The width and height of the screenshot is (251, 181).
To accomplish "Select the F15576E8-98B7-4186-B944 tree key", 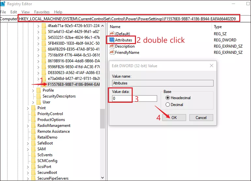I will pos(74,84).
